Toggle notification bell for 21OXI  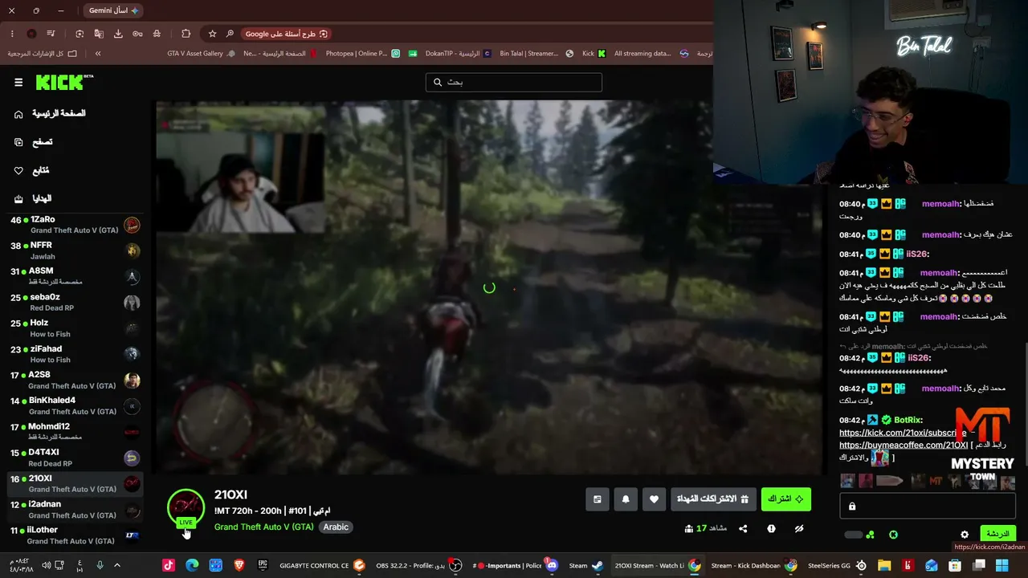click(x=626, y=499)
